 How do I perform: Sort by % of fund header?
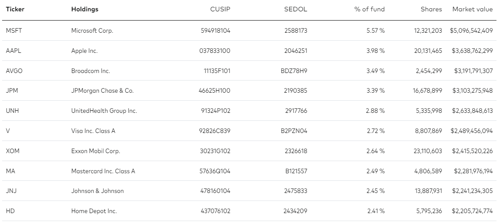369,9
